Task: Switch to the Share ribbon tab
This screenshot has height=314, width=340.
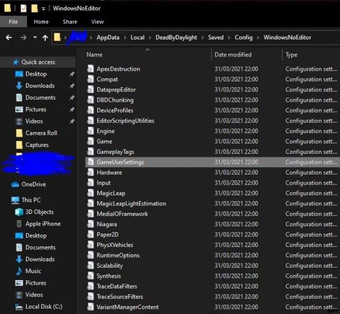Action: pos(70,22)
